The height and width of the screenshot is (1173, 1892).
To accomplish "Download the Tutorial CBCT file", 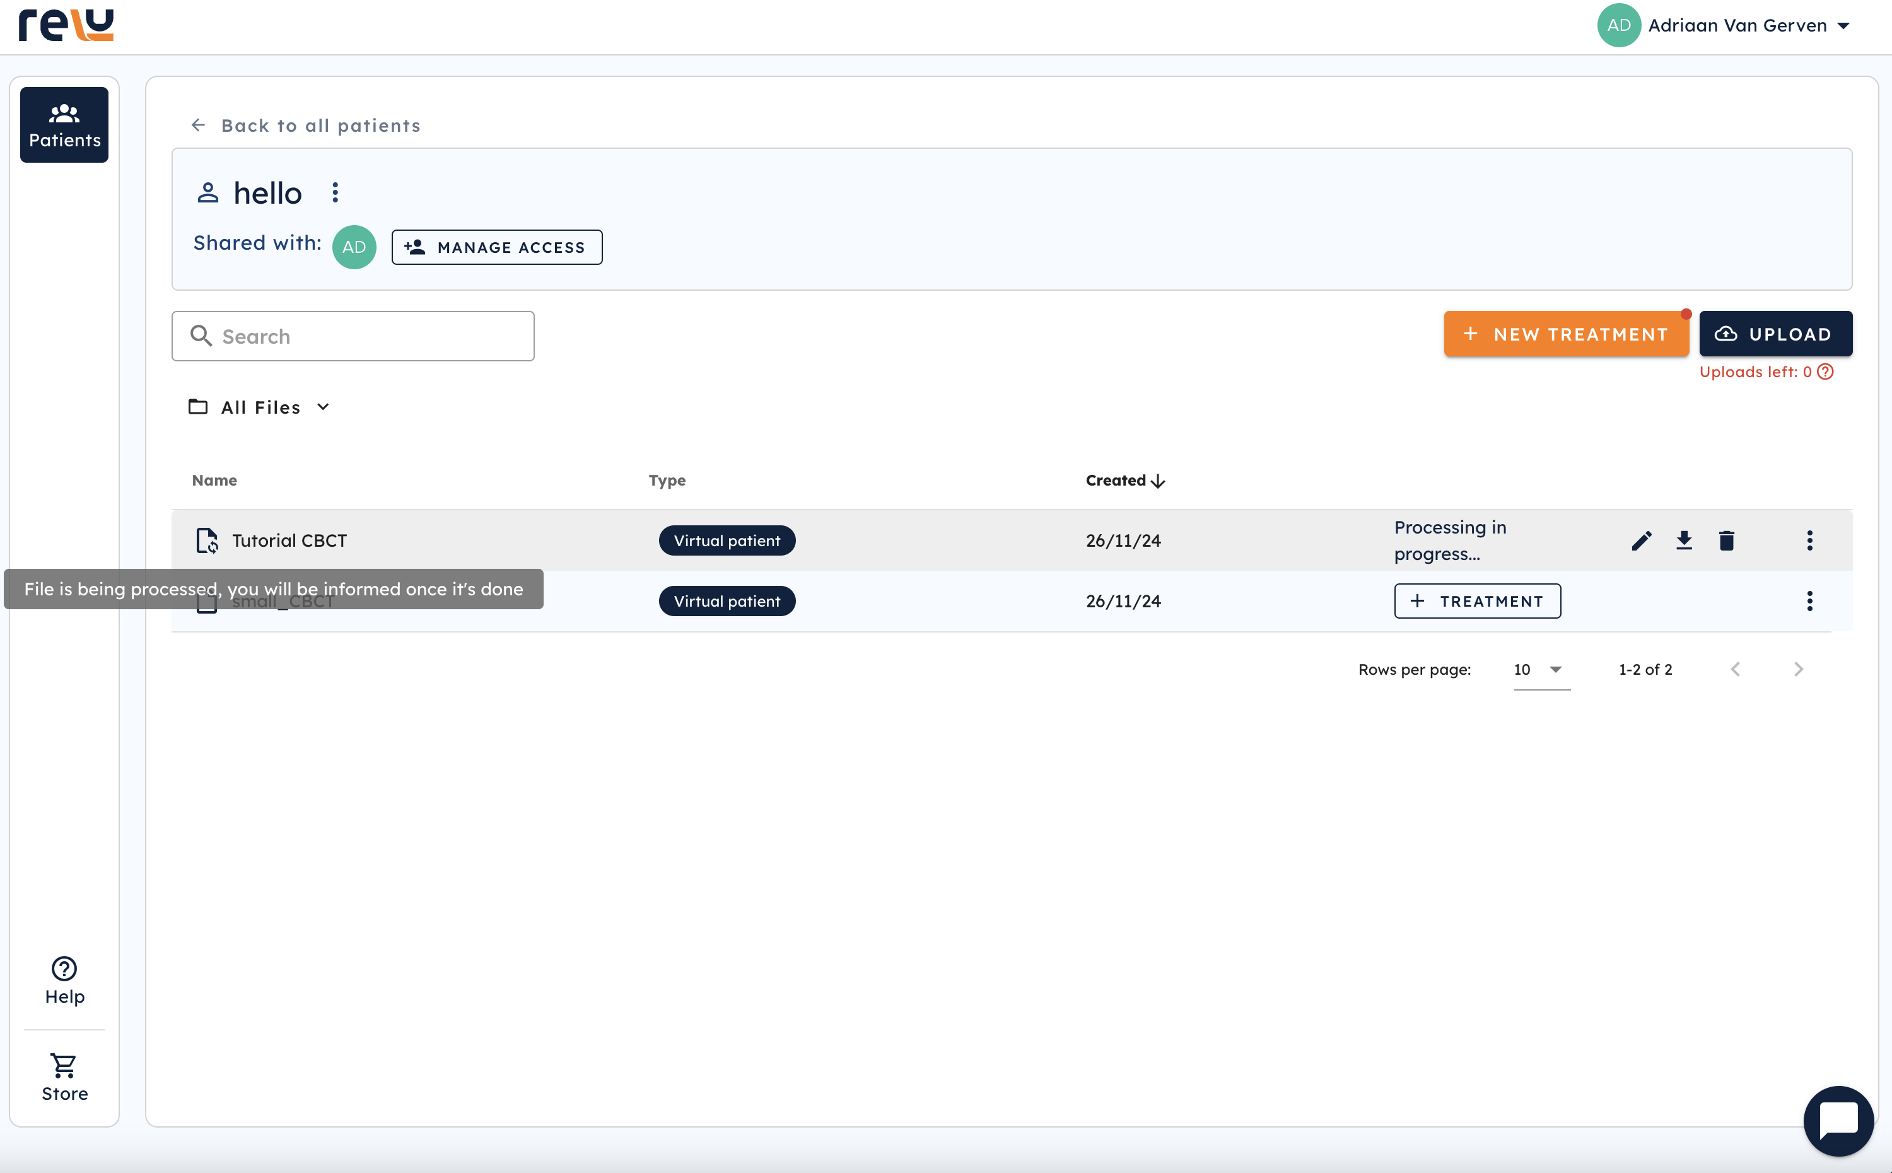I will (1683, 540).
